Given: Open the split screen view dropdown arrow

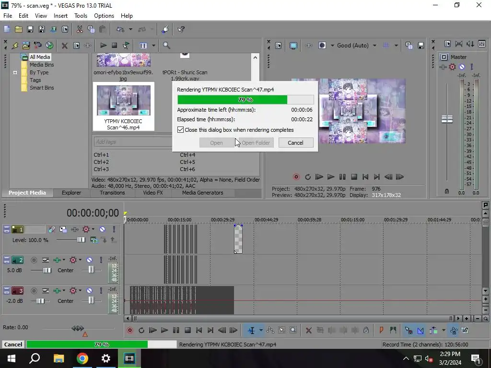Looking at the screenshot, I should tap(332, 46).
